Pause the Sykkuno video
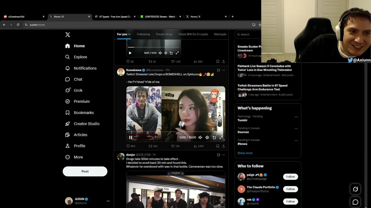Image resolution: width=371 pixels, height=208 pixels. click(131, 138)
